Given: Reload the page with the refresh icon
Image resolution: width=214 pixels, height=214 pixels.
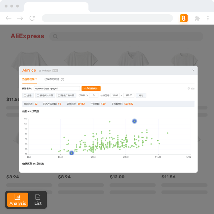Looking at the screenshot, I should click(32, 18).
